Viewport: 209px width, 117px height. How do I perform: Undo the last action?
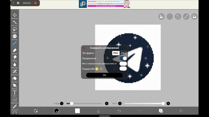119,111
